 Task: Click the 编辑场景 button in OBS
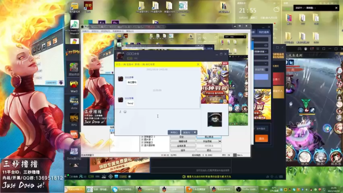point(183,142)
